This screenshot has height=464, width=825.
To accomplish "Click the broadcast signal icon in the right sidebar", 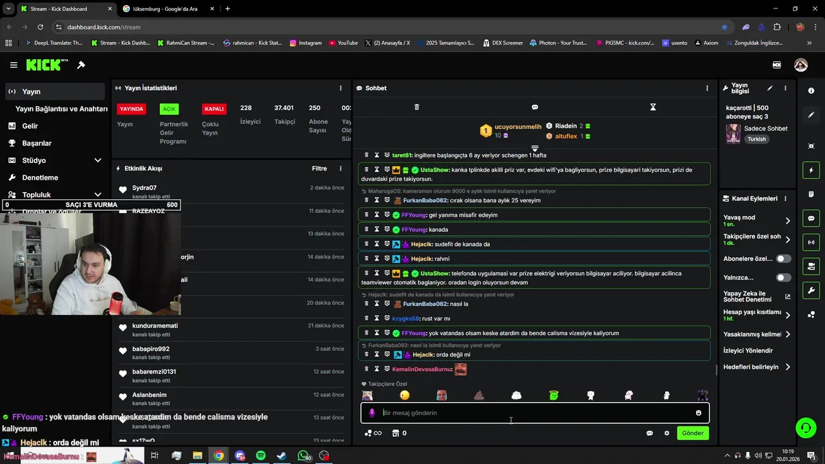I will [811, 242].
